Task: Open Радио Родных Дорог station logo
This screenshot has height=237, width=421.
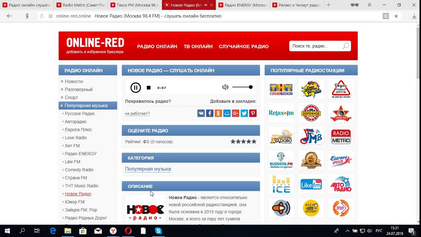Action: point(341,89)
